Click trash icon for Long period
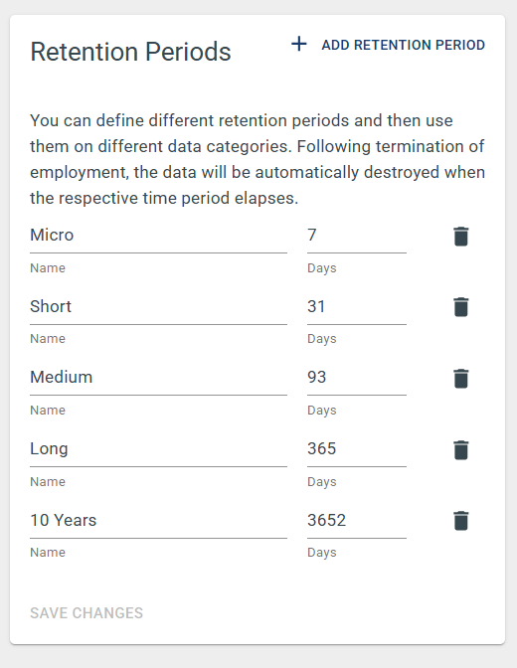 click(x=460, y=450)
